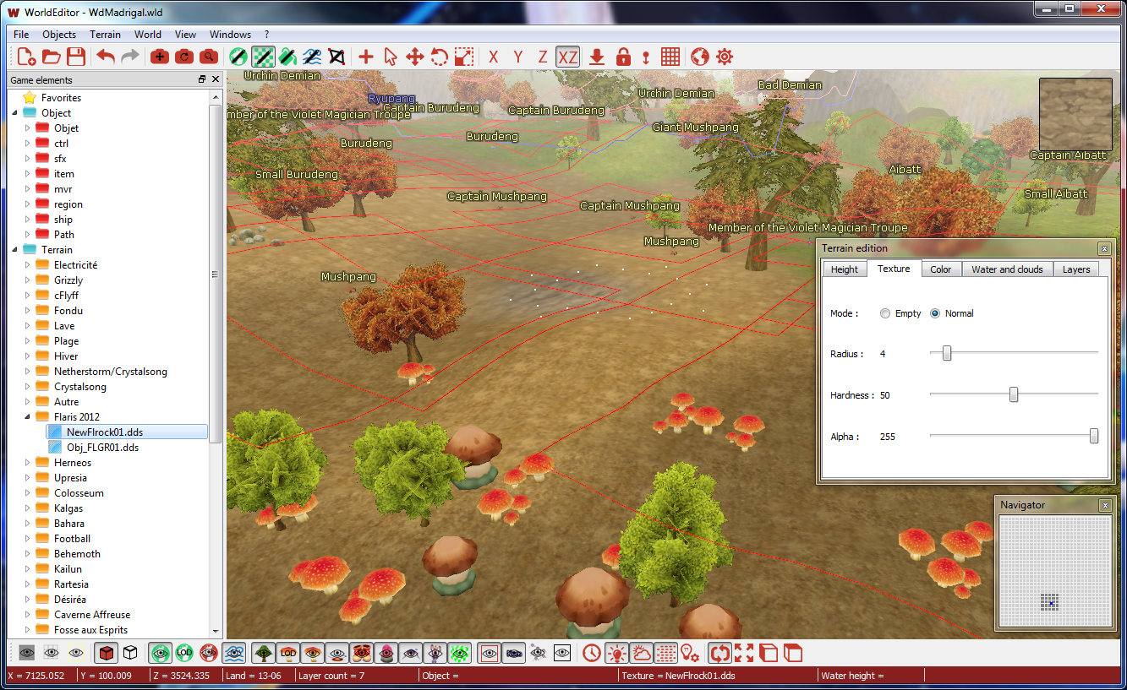Expand the region folder
The height and width of the screenshot is (690, 1127).
pyautogui.click(x=27, y=204)
